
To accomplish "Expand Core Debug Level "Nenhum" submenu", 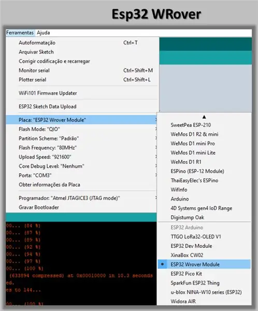I will (x=81, y=166).
